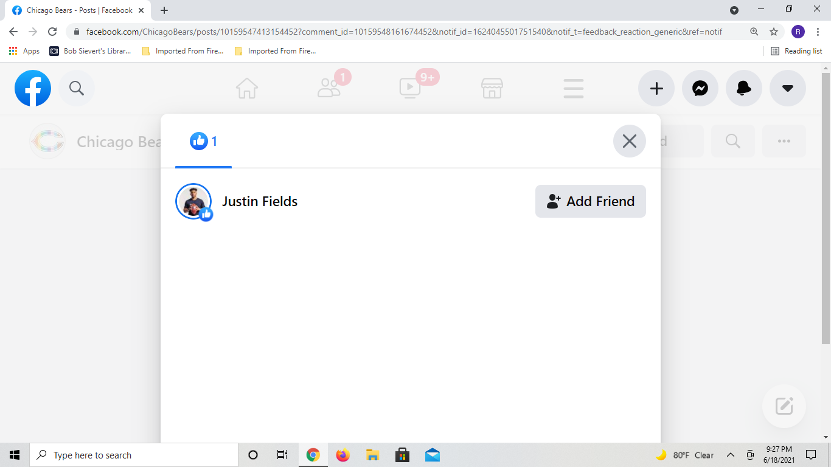Go to Facebook Home icon
The width and height of the screenshot is (831, 467).
(x=247, y=88)
